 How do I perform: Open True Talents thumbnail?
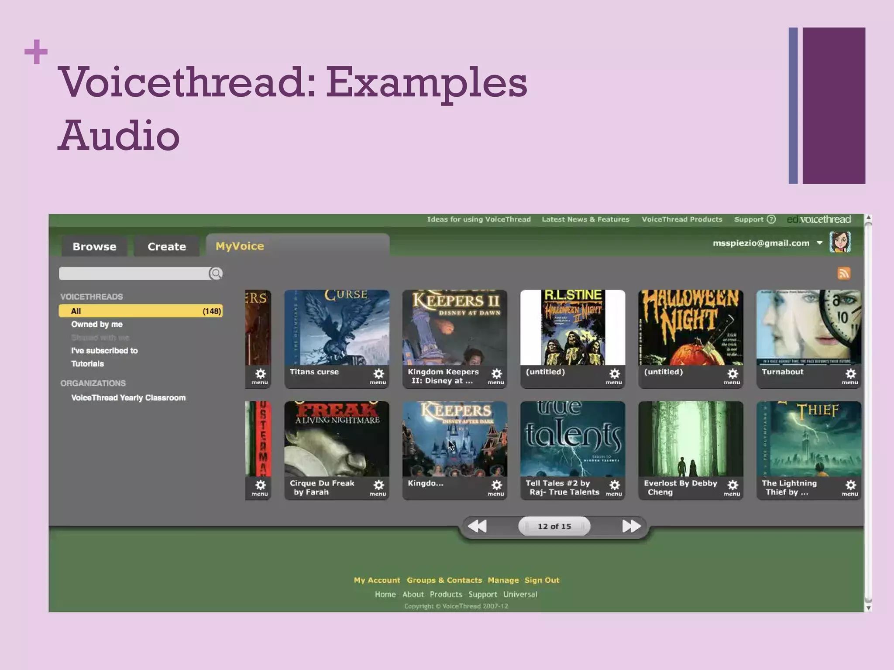573,439
